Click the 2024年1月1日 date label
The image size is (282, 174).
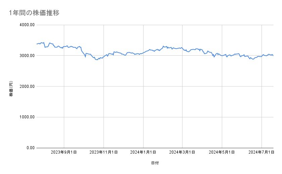pyautogui.click(x=143, y=152)
